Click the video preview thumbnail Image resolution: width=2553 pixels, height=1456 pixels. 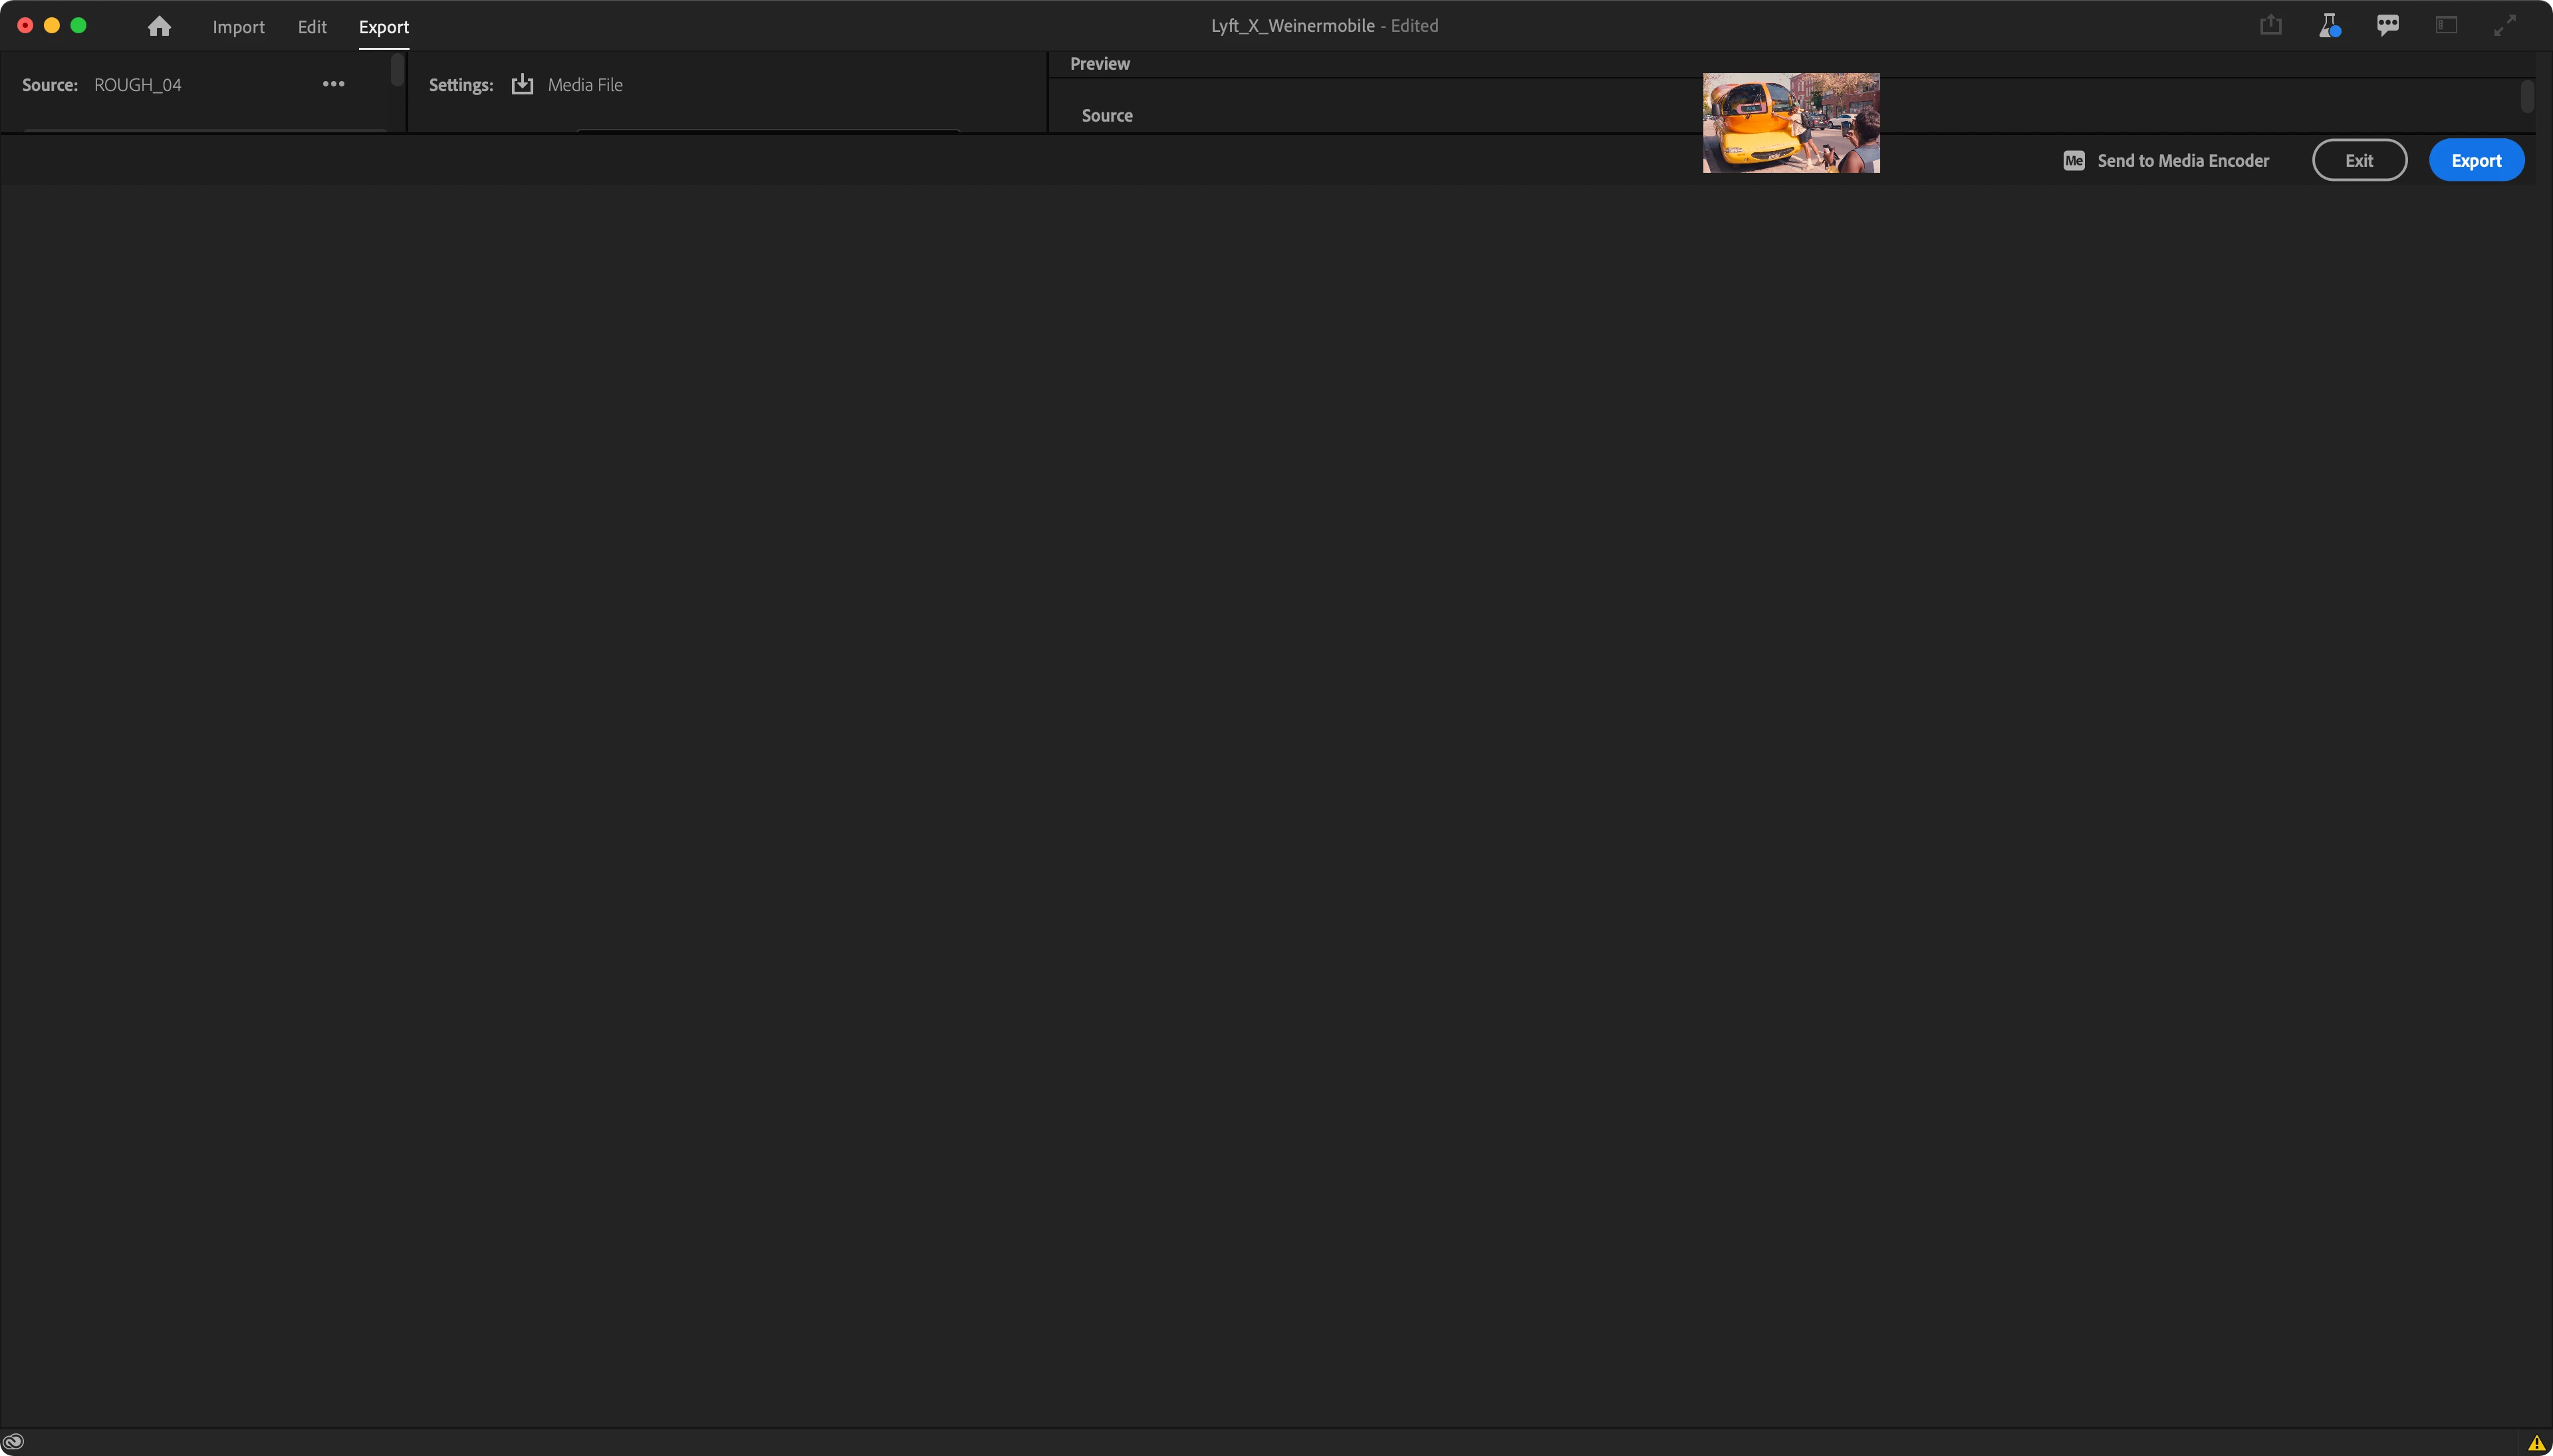(1791, 123)
